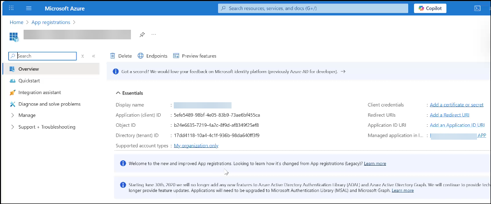Click the Diagnose wrench icon

(12, 104)
